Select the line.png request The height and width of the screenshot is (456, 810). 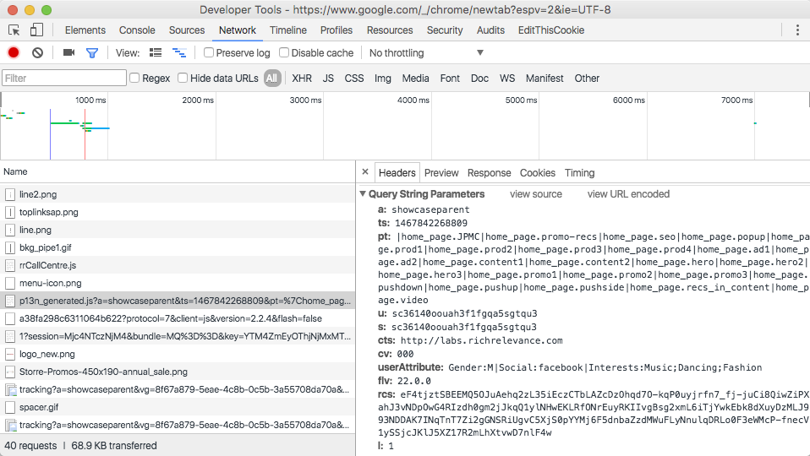(178, 230)
